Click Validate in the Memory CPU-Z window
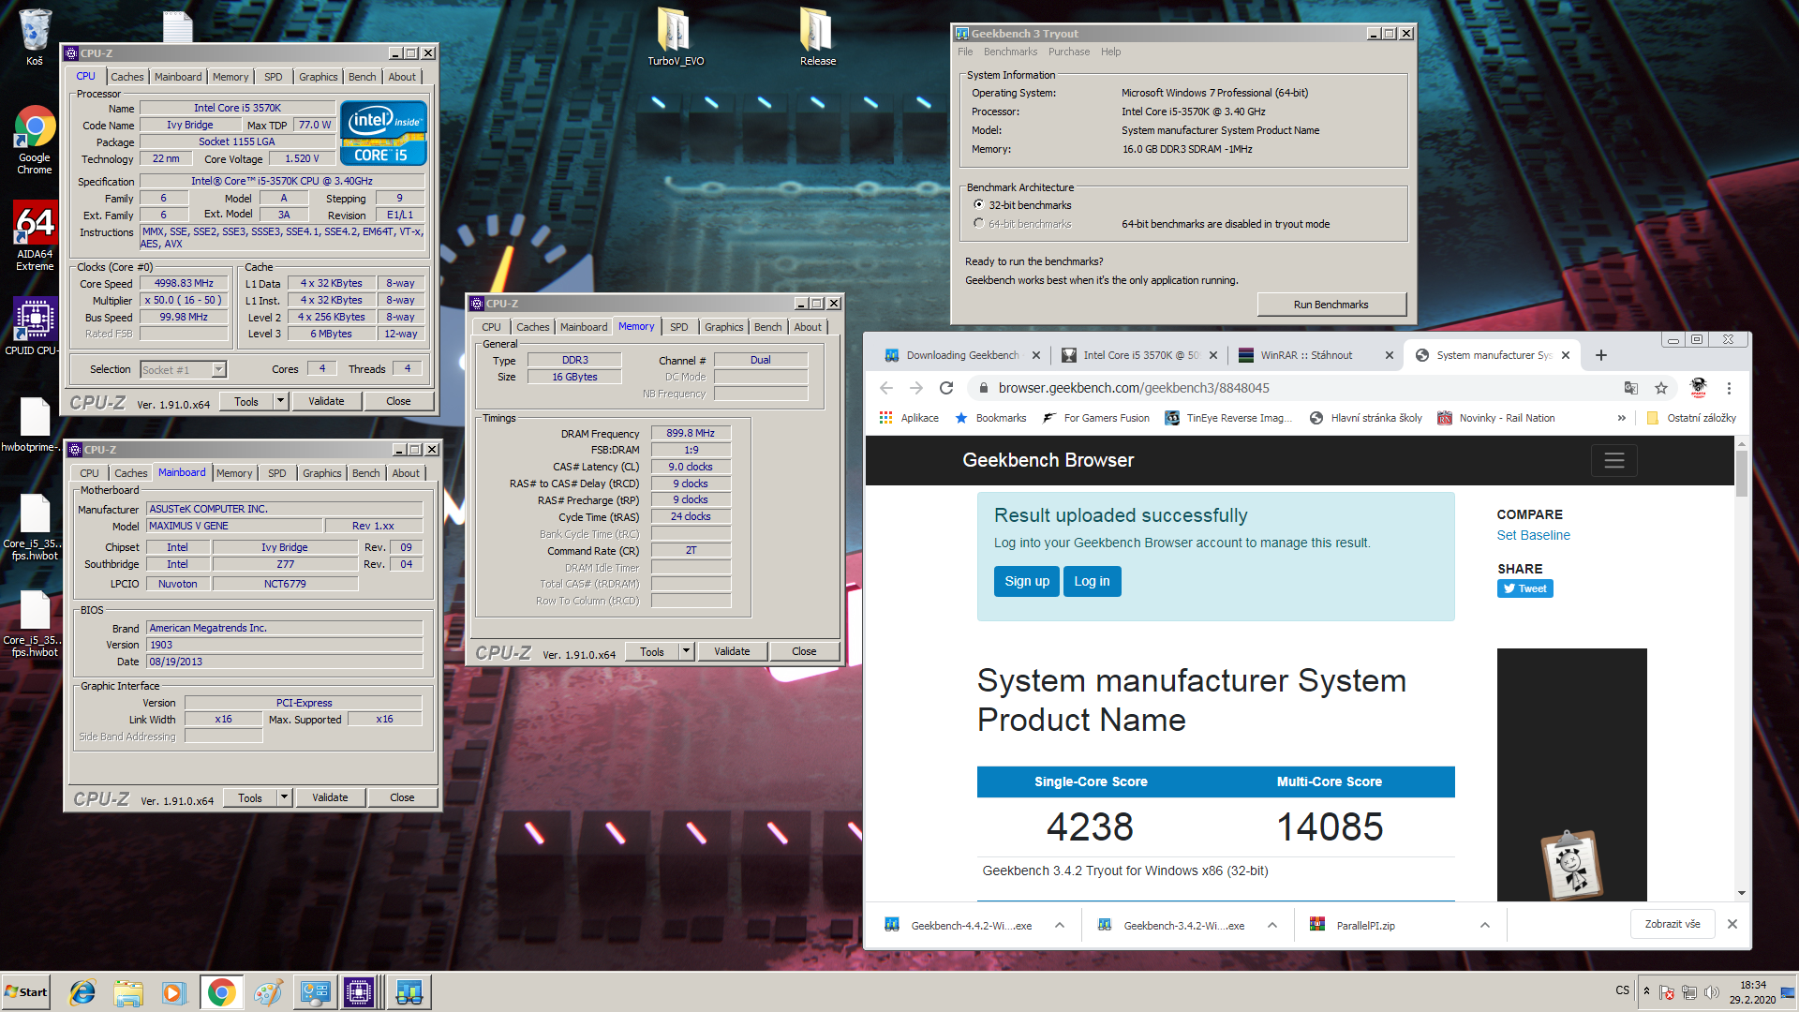1799x1012 pixels. 732,651
